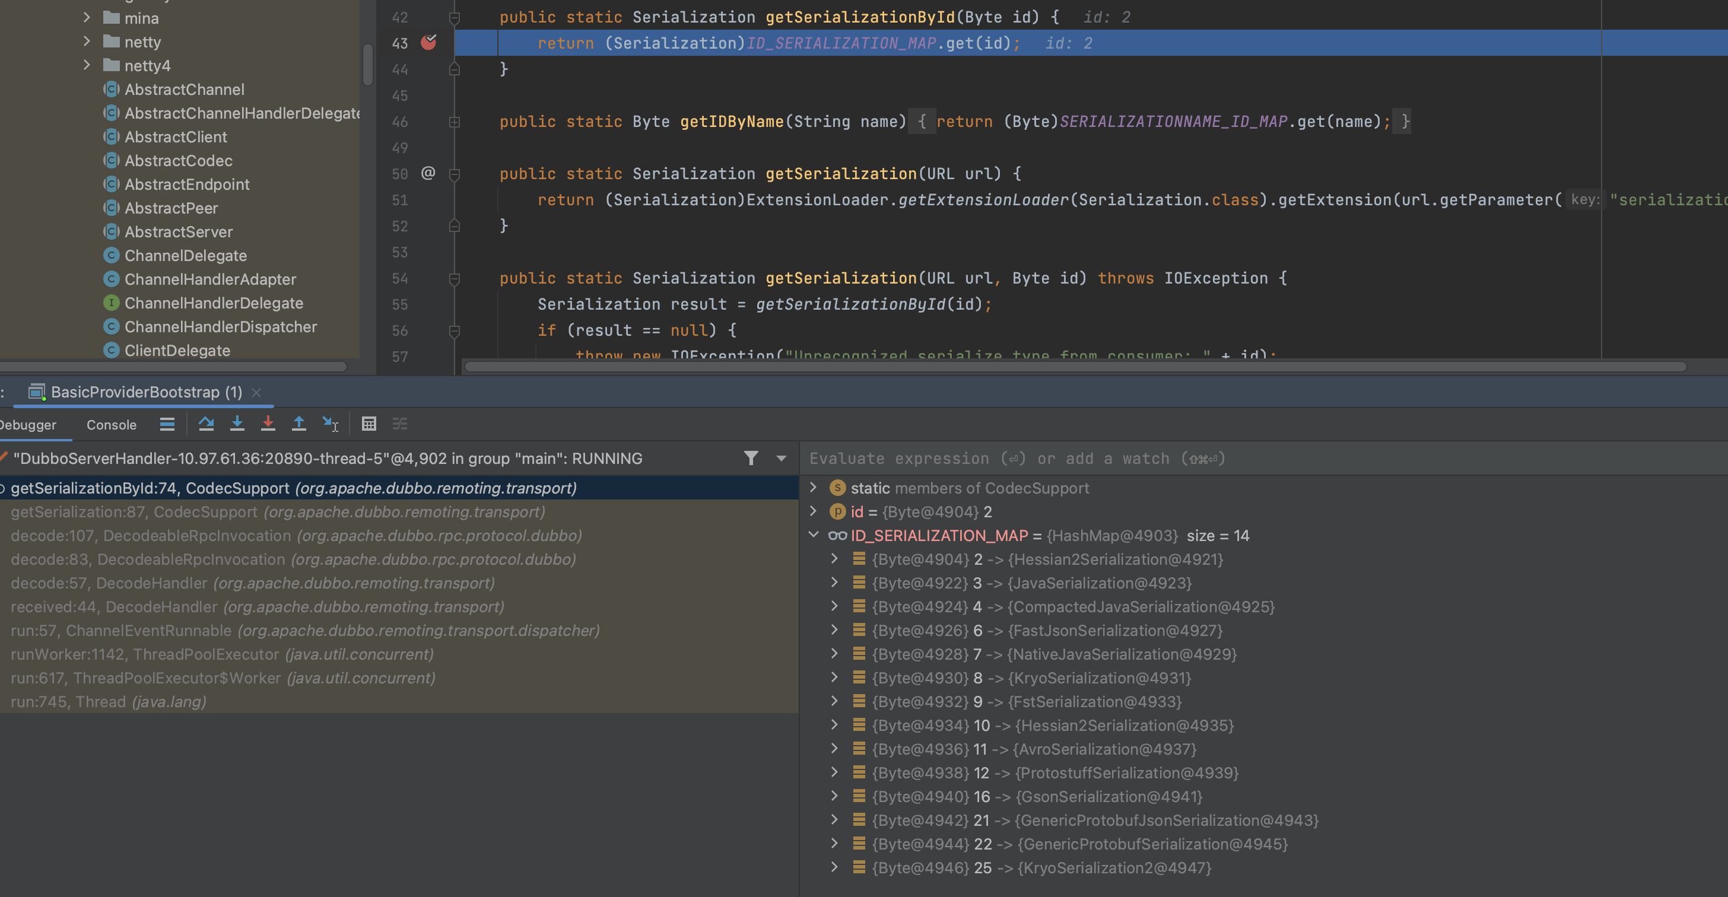1728x897 pixels.
Task: Click Show Execution Point icon in debug toolbar
Action: [167, 424]
